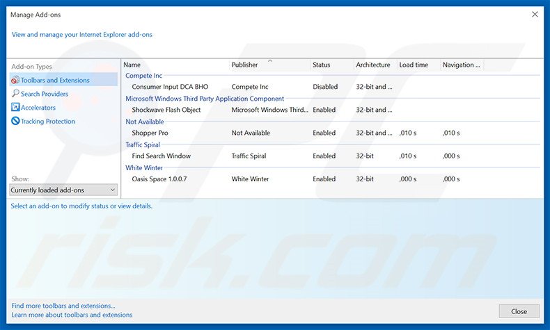Sort by the Architecture column header
The image size is (550, 330).
point(373,65)
